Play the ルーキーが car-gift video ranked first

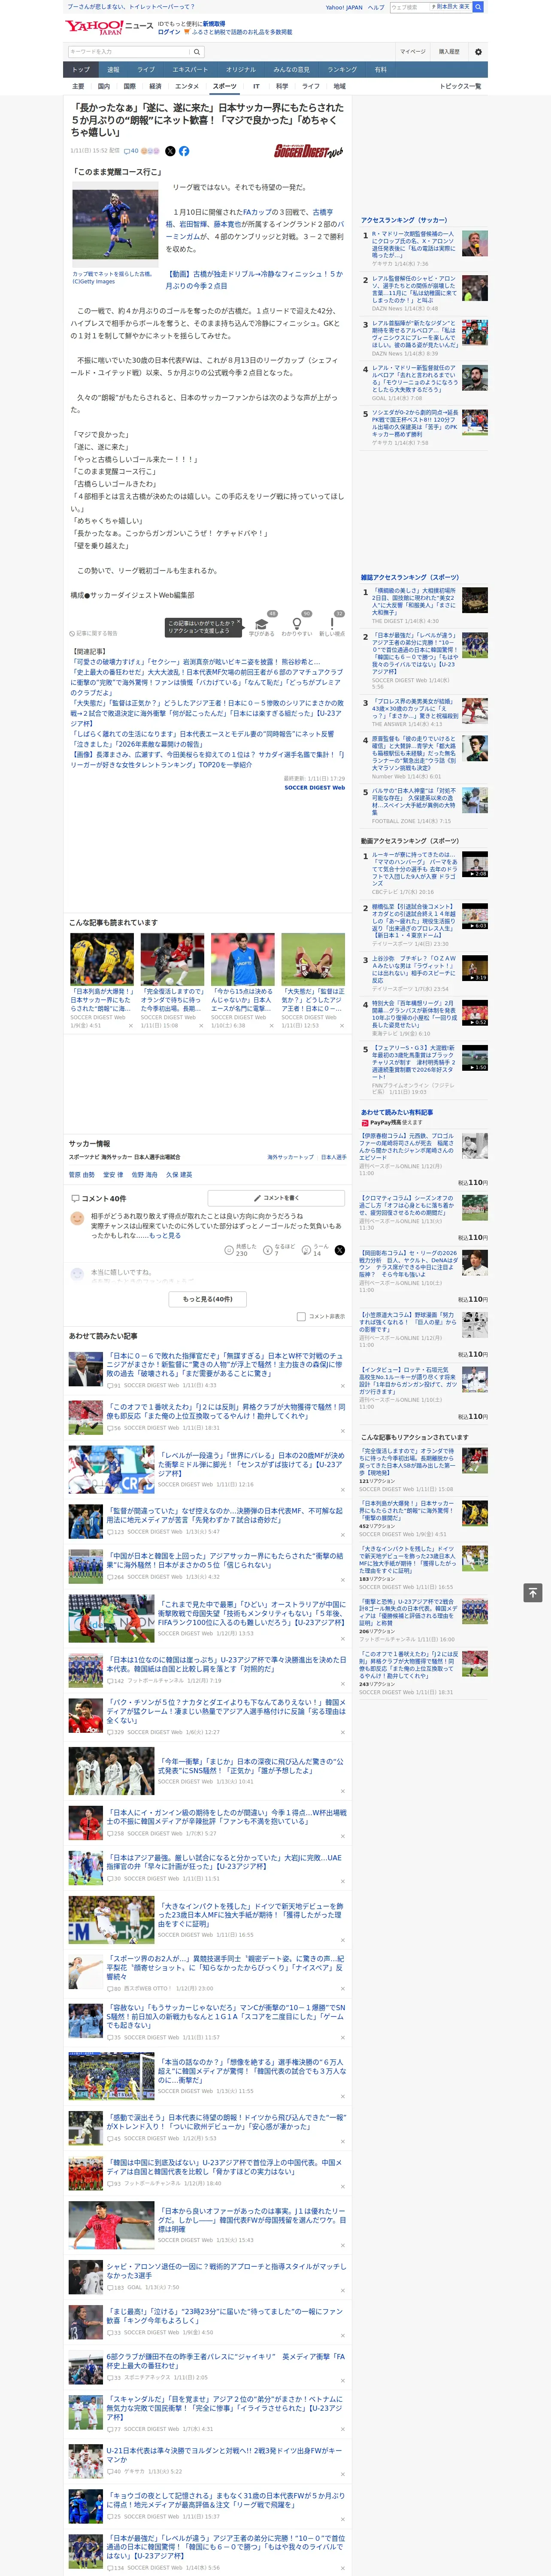(x=475, y=864)
